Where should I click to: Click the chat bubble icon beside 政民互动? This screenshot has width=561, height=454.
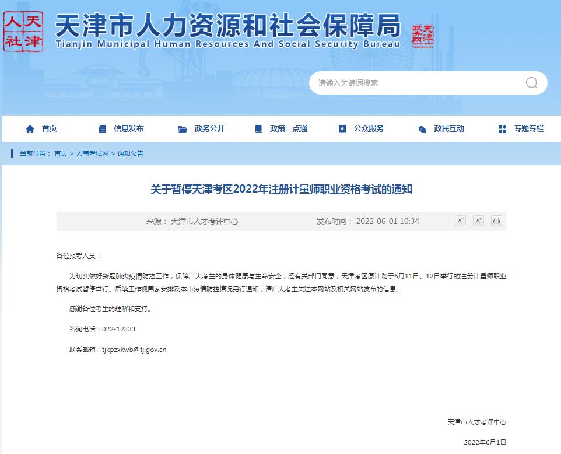coord(422,129)
